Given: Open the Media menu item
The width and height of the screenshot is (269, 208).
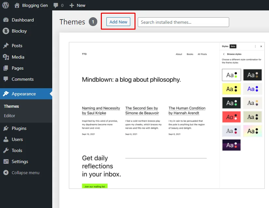Looking at the screenshot, I should [18, 57].
